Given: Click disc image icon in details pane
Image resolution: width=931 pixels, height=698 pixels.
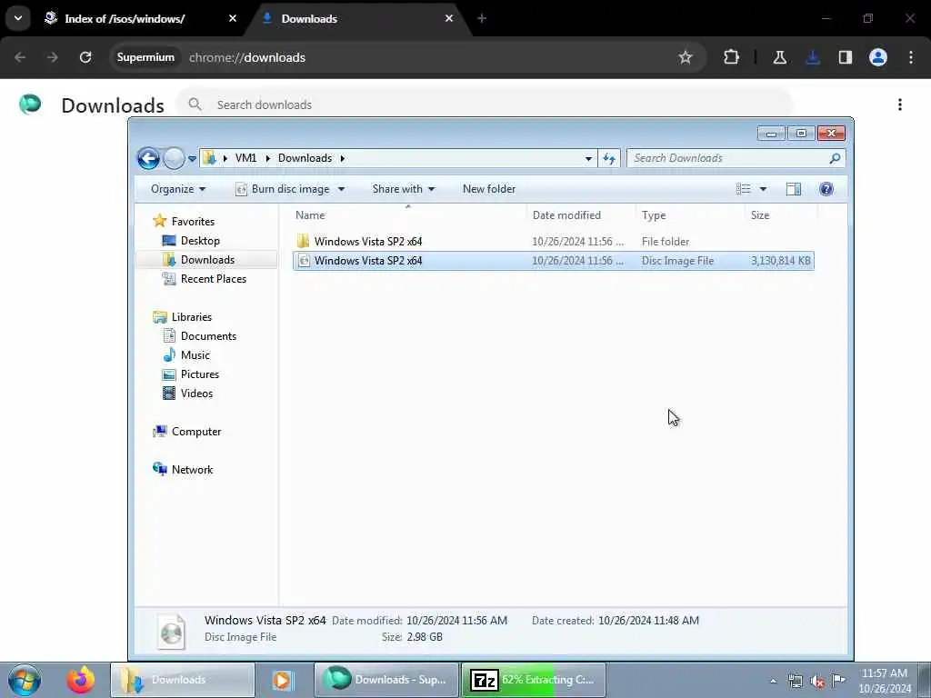Looking at the screenshot, I should pos(172,631).
